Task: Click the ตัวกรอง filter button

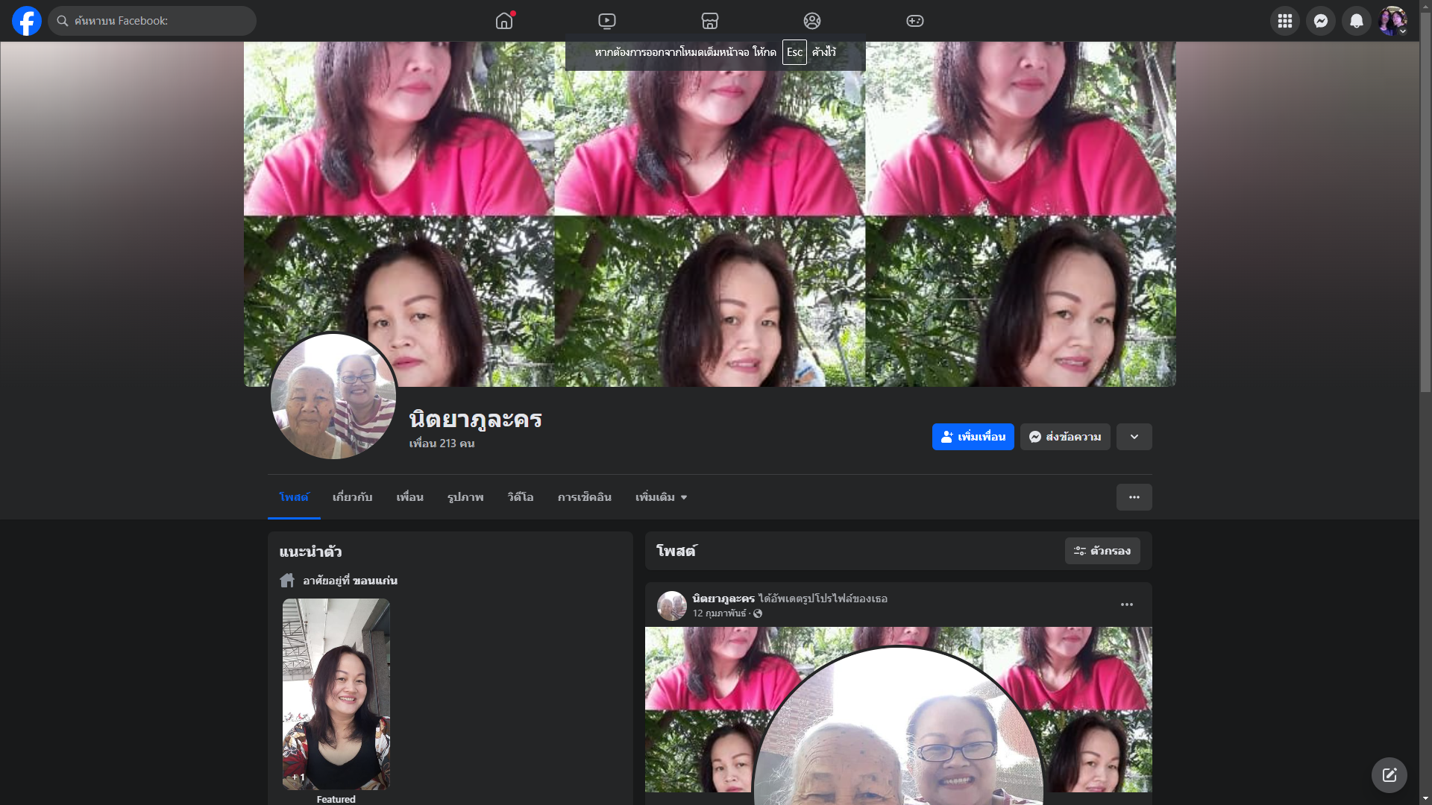Action: click(1102, 551)
